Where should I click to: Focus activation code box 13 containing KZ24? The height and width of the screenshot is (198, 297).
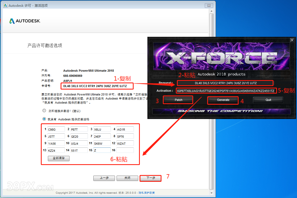point(56,150)
